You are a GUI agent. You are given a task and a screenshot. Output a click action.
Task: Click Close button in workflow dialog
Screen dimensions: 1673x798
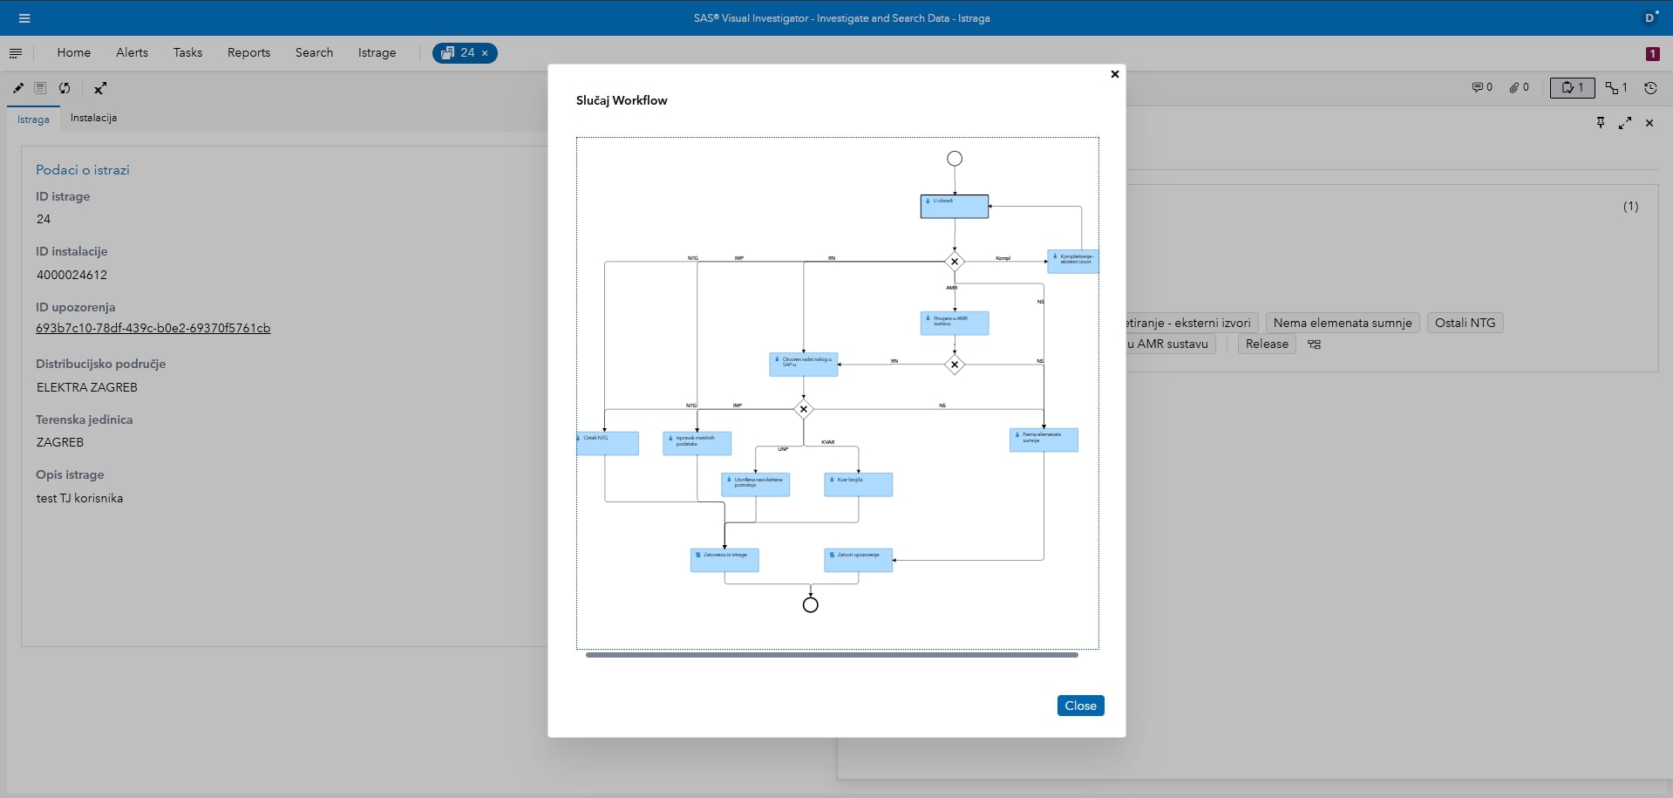[1080, 706]
